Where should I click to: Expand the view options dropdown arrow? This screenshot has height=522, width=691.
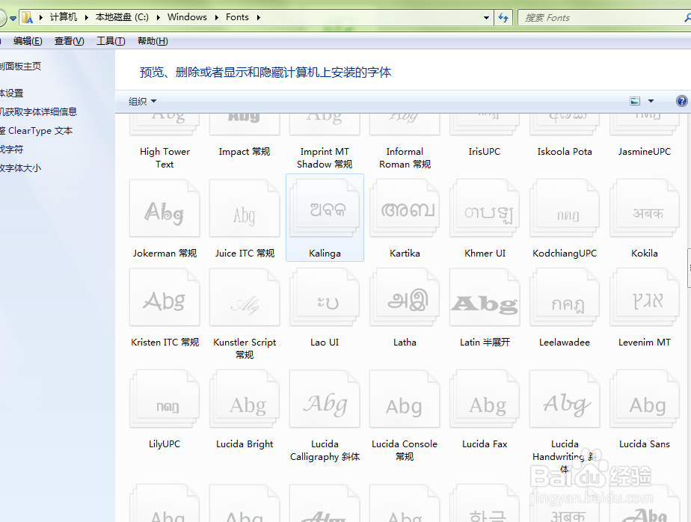(x=651, y=101)
